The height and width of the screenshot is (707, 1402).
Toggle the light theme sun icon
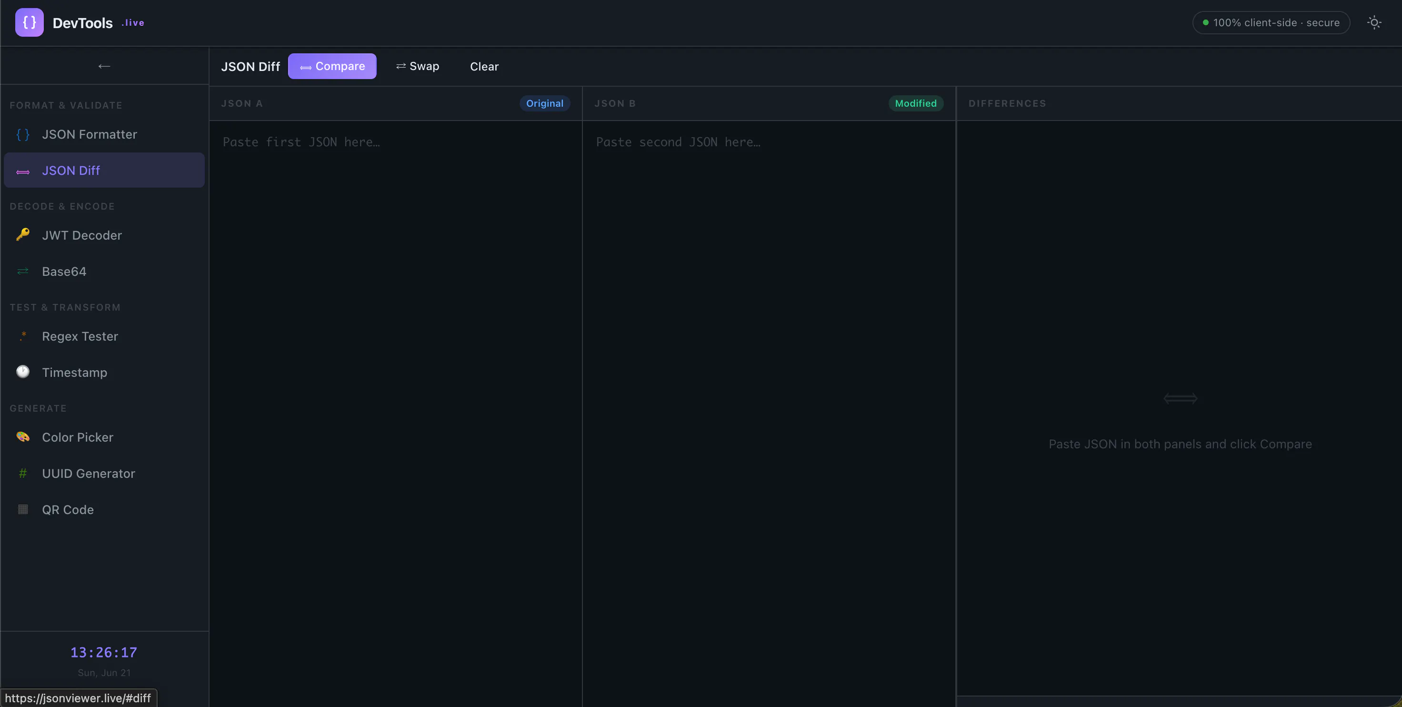[1374, 22]
